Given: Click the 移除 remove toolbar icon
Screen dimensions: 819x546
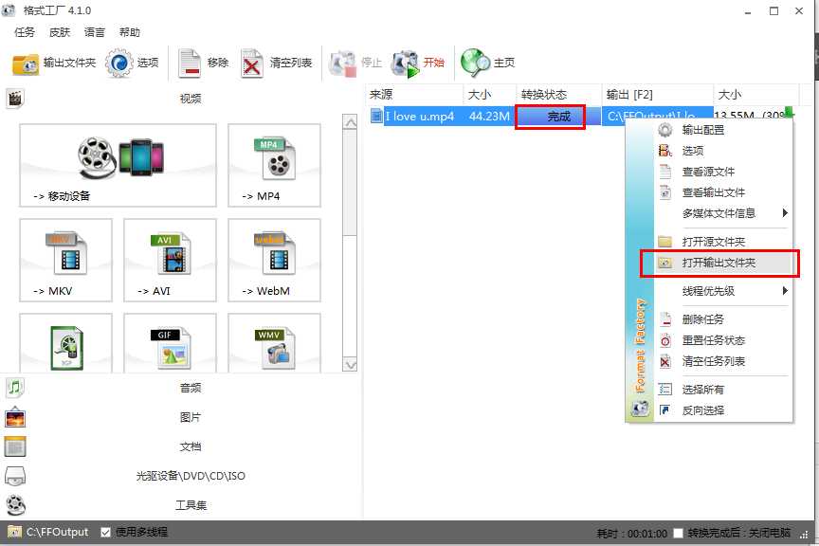Looking at the screenshot, I should click(x=189, y=64).
